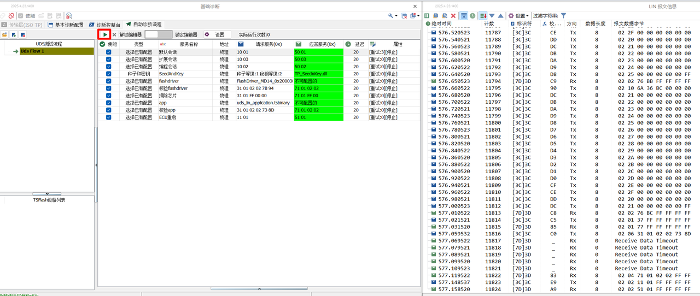The height and width of the screenshot is (296, 700).
Task: Click the 报文数据字节 column header
Action: coord(628,24)
